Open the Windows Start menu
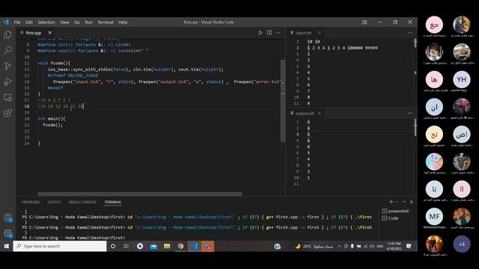479x269 pixels. 7,246
